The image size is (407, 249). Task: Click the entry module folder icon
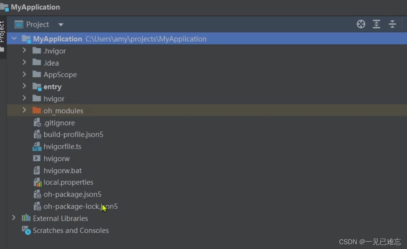[37, 87]
